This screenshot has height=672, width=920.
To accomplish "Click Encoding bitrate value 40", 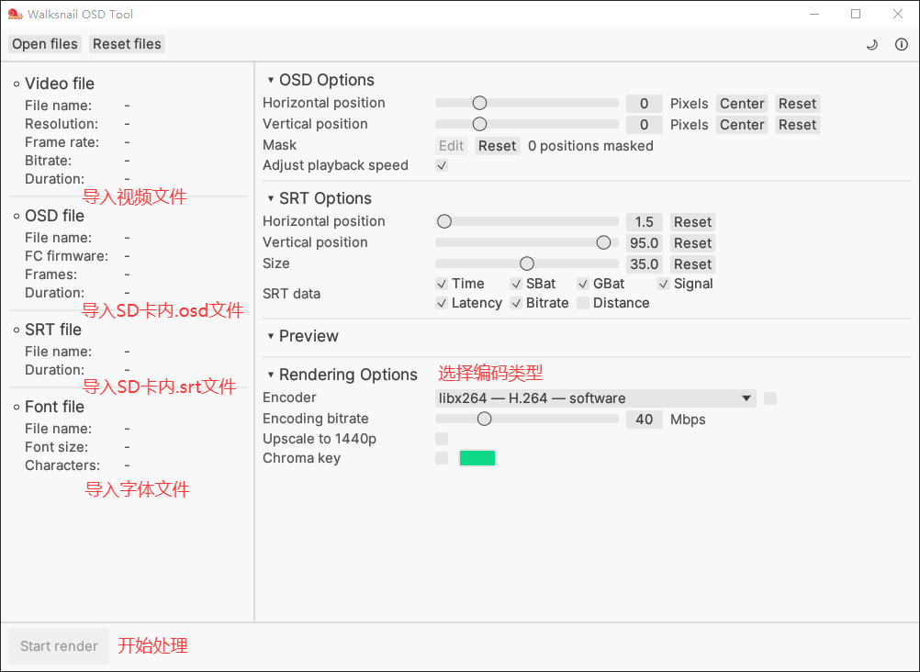I will tap(645, 419).
